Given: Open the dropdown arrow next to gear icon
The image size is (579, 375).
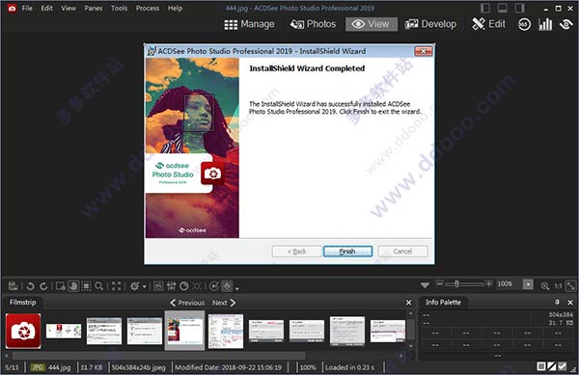Looking at the screenshot, I should (x=144, y=287).
